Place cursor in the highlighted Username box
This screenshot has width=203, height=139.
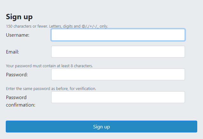click(118, 35)
